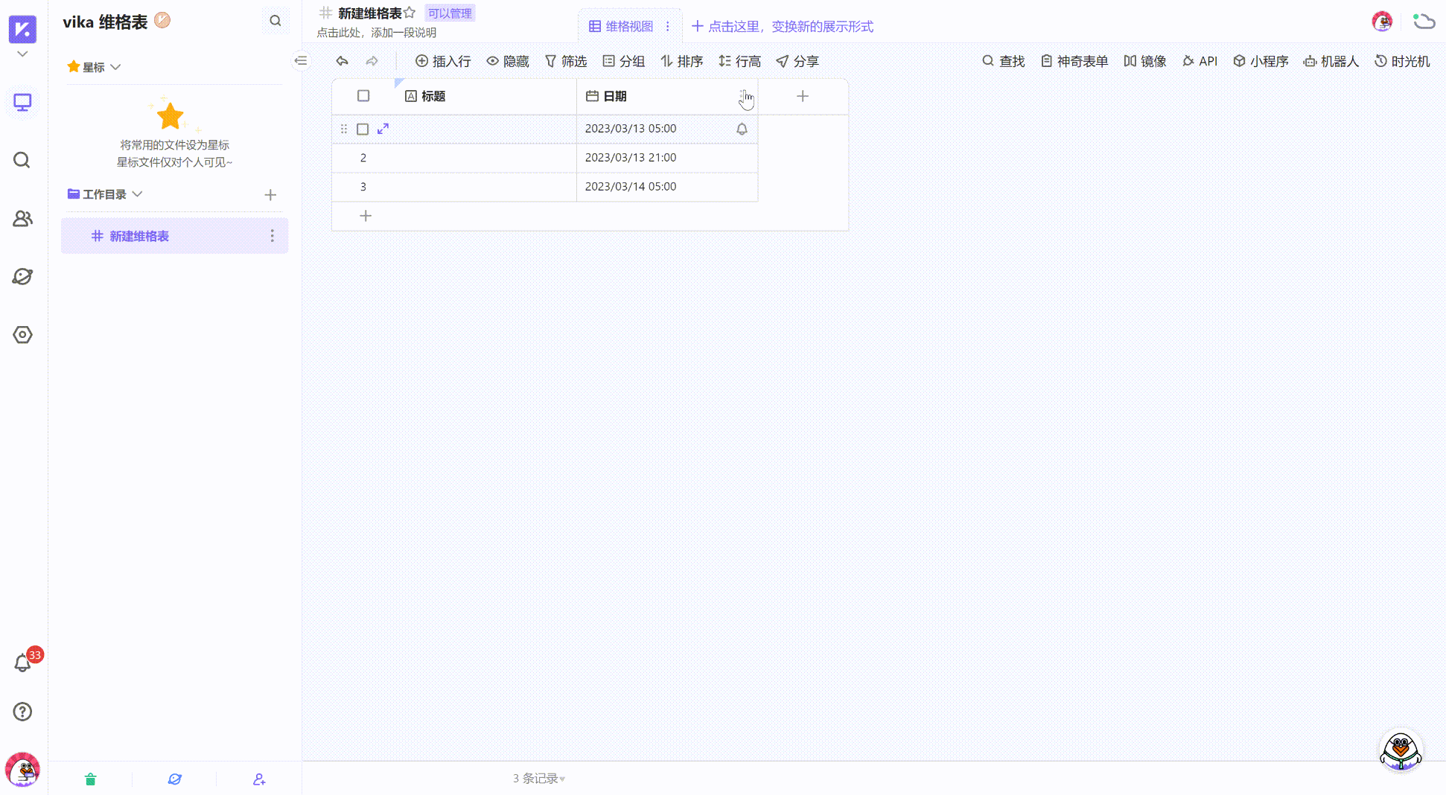
Task: Star the 新建维格表 datasheet title
Action: coord(410,12)
